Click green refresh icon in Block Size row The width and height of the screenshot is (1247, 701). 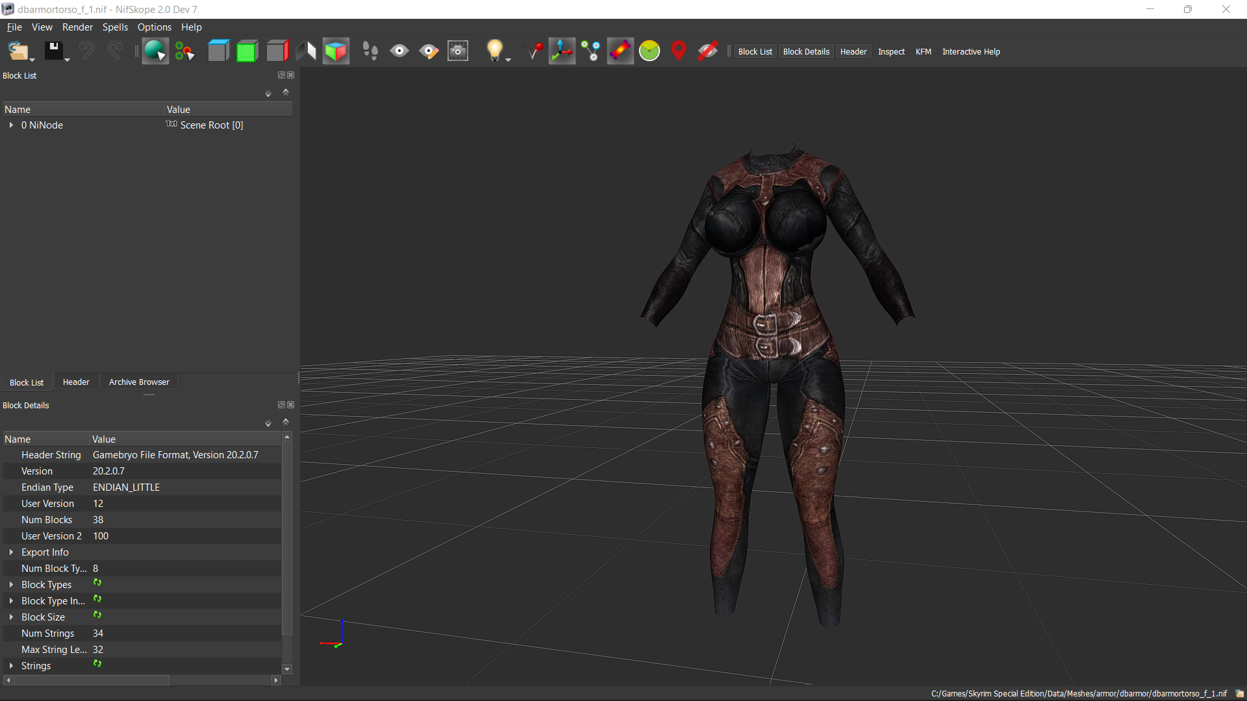tap(97, 616)
